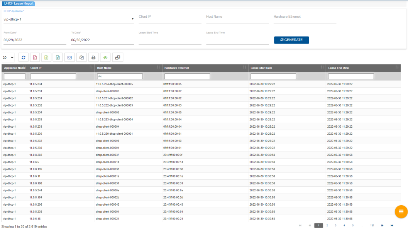Sort by Client IP column
The image size is (408, 228).
click(61, 68)
